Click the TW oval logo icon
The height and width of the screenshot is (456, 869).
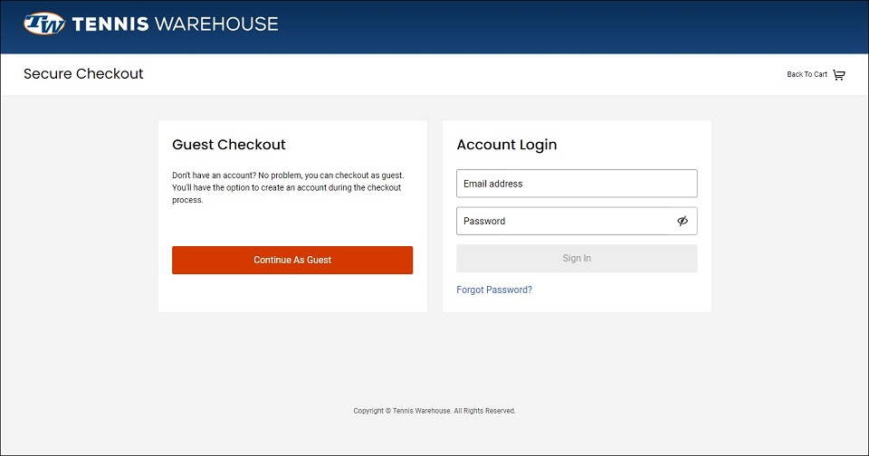point(44,24)
